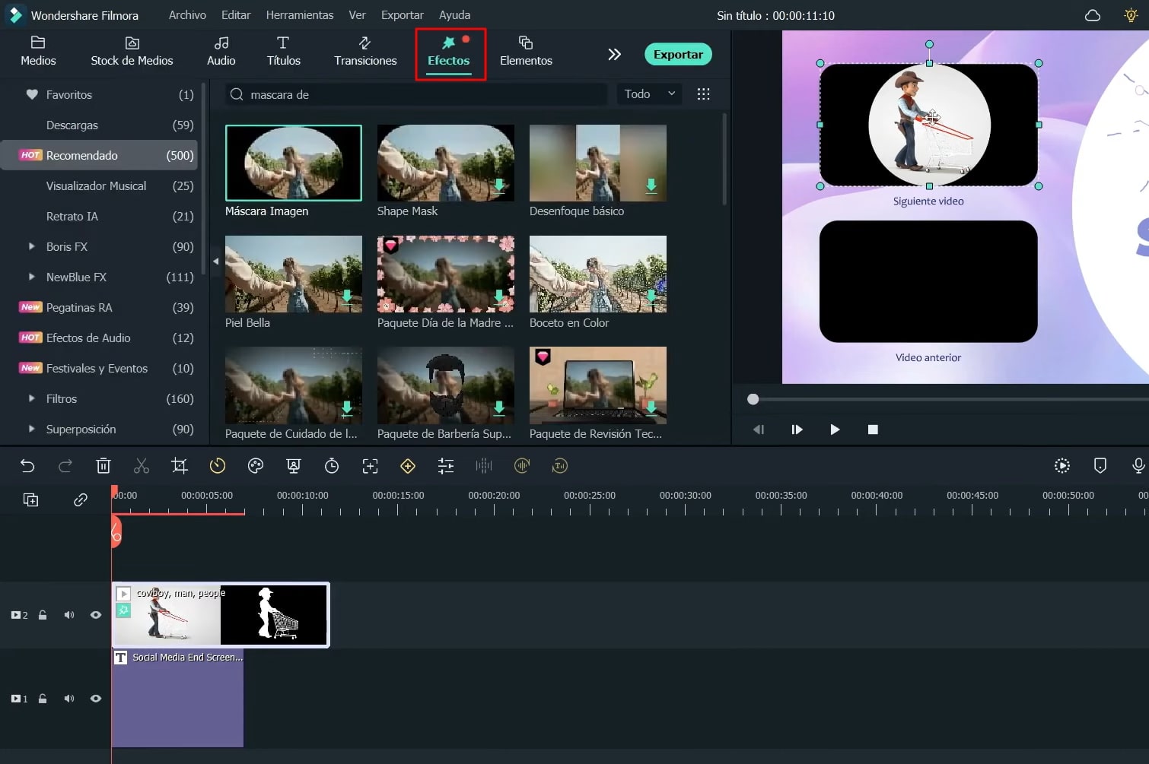Click the Undo arrow in timeline toolbar

[27, 466]
